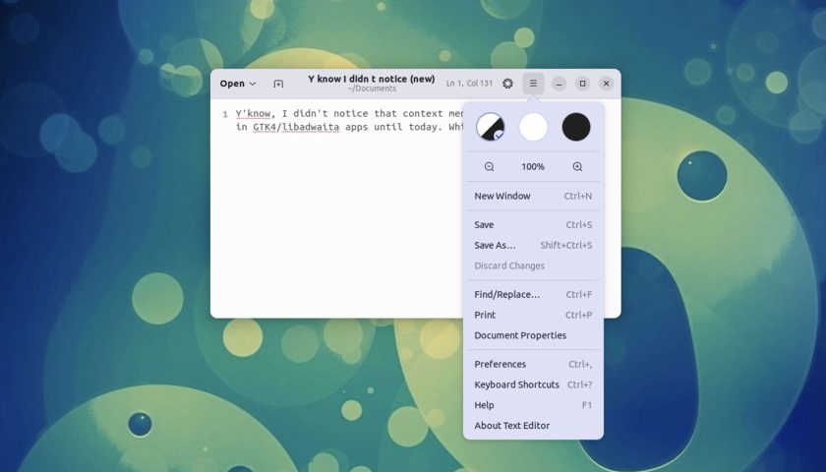Click the misspelled word 'libadwaita' in text
826x472 pixels.
point(311,127)
